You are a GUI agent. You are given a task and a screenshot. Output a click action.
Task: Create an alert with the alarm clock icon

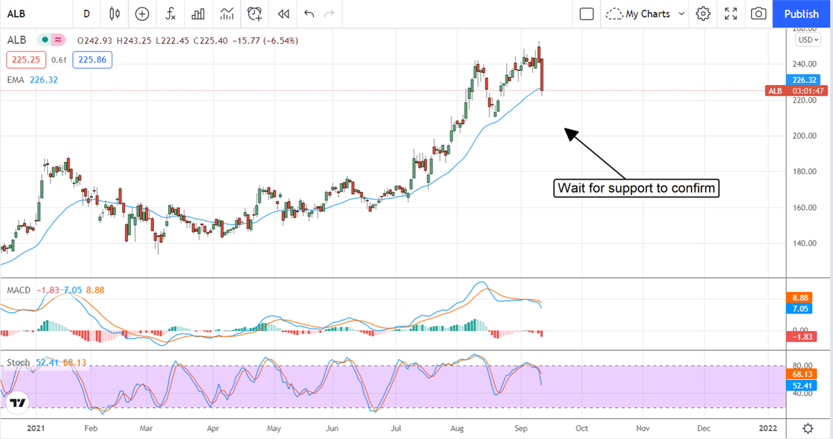(255, 13)
